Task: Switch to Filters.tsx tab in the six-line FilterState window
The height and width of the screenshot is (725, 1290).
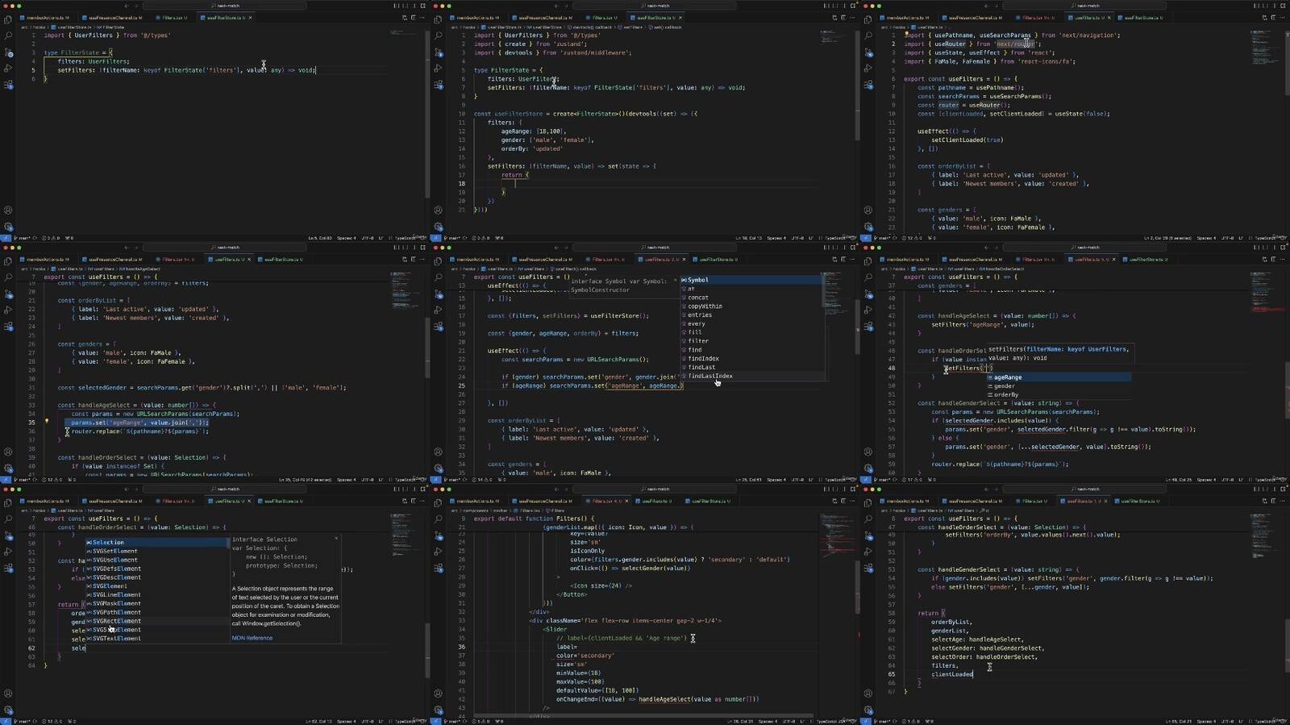Action: coord(173,17)
